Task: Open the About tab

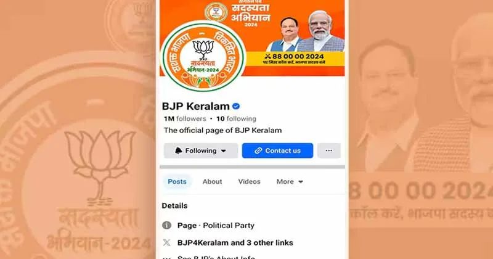Action: point(212,181)
